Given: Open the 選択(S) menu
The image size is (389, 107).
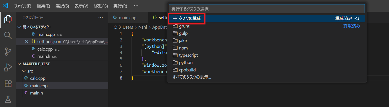Looking at the screenshot, I should [62, 6].
